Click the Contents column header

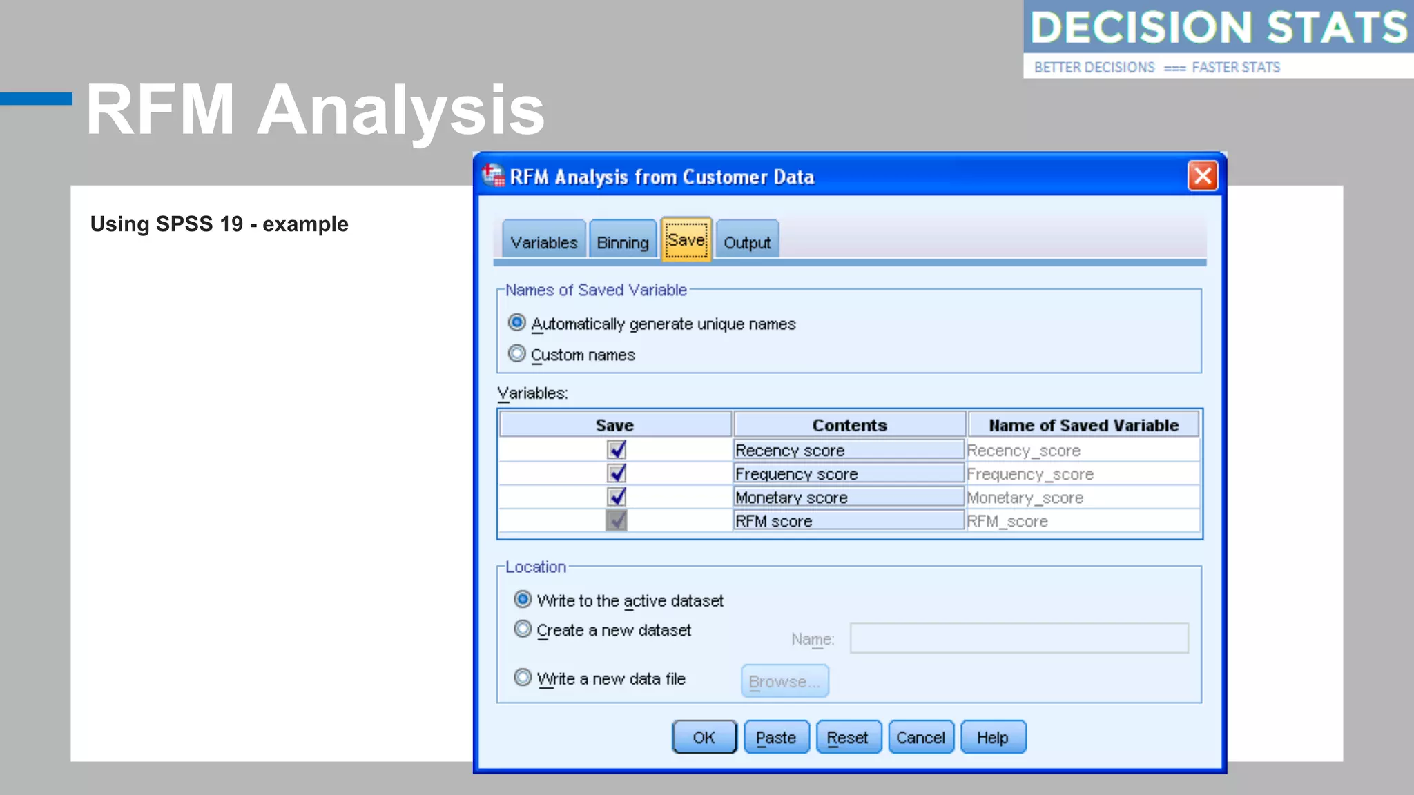point(849,424)
